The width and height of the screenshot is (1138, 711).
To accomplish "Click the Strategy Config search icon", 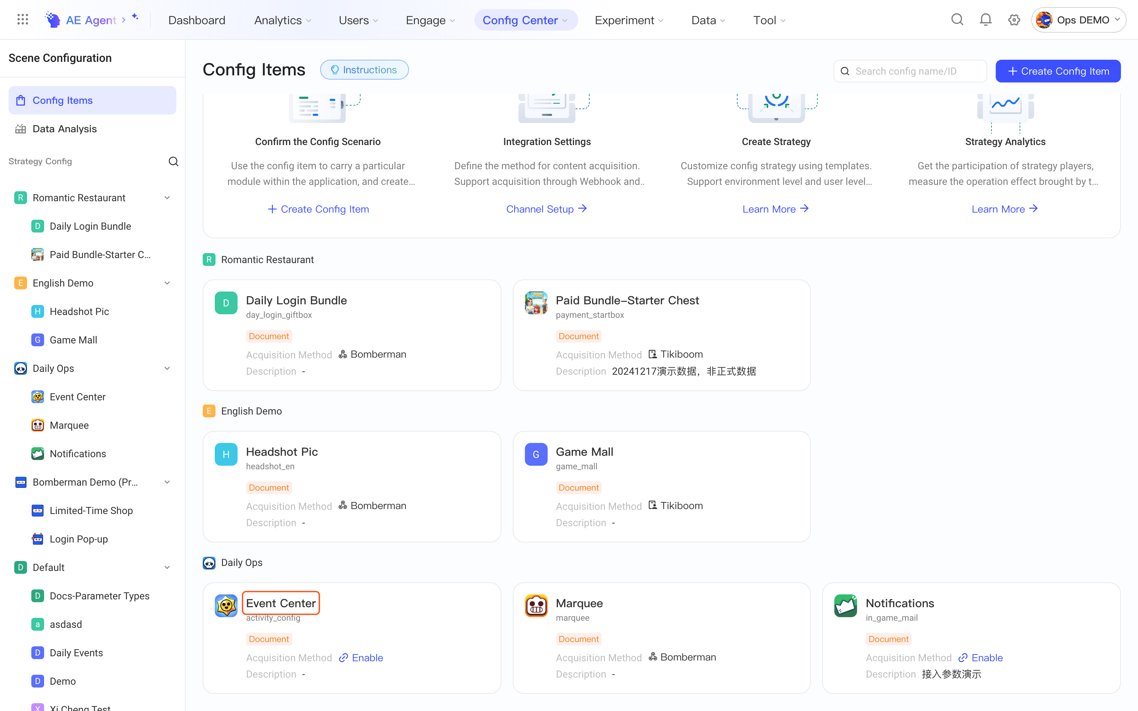I will click(x=174, y=161).
